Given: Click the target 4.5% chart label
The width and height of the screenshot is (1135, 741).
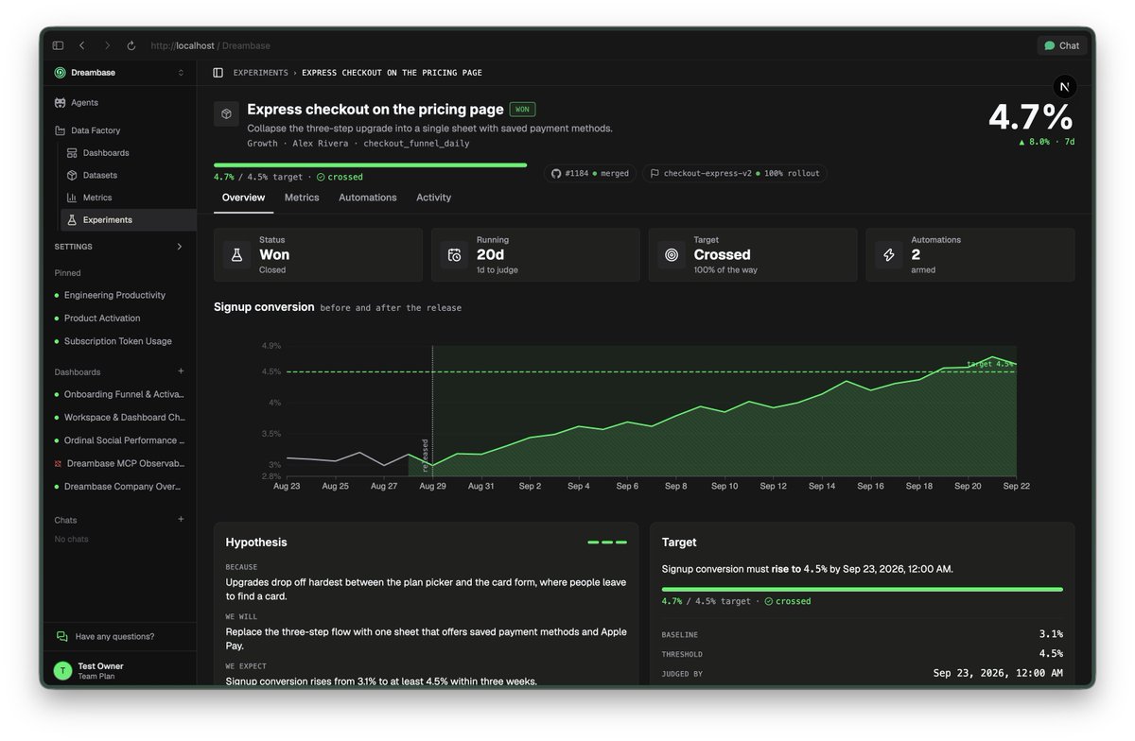Looking at the screenshot, I should click(990, 364).
